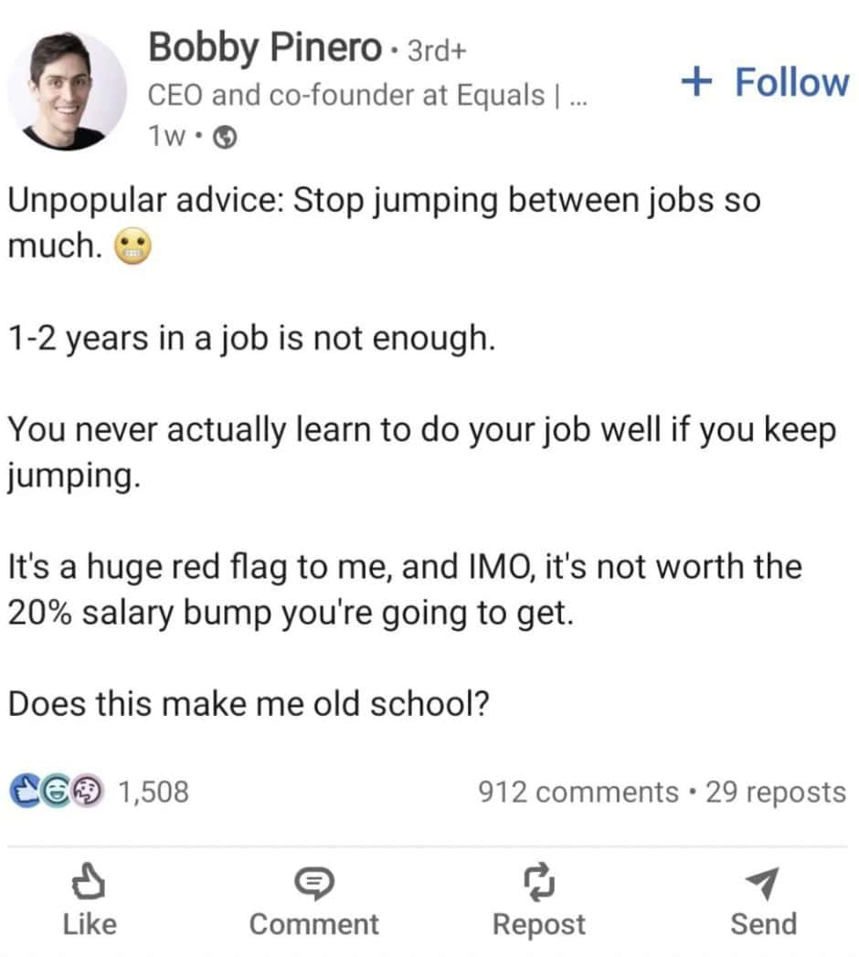Open the Comment speech bubble icon
The height and width of the screenshot is (957, 859).
pyautogui.click(x=314, y=879)
